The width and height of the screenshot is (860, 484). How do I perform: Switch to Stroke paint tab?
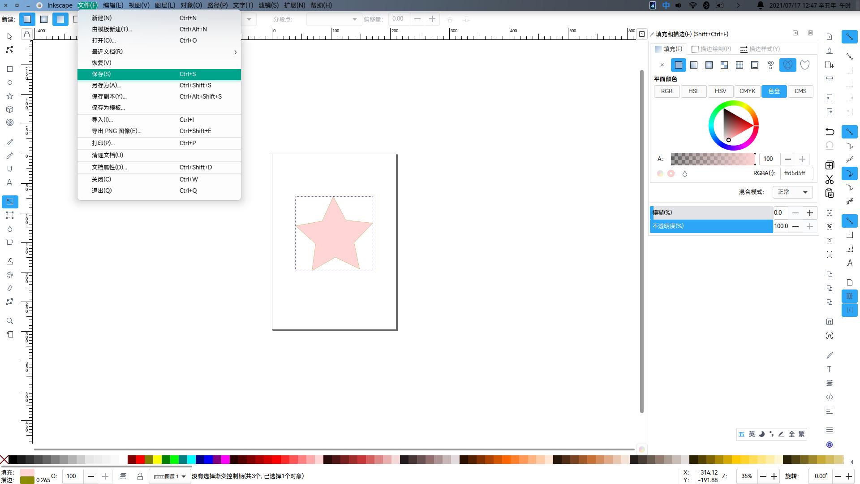point(711,49)
